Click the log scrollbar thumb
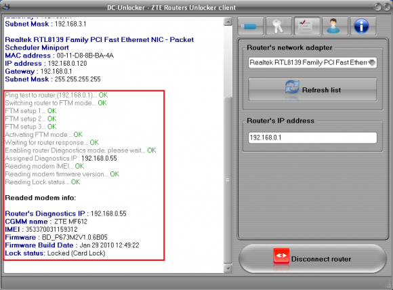 228,180
